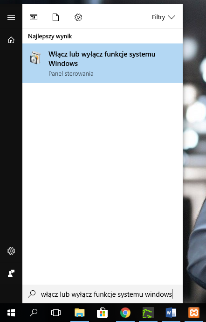
Task: Click the Windows features result icon
Action: pyautogui.click(x=35, y=57)
